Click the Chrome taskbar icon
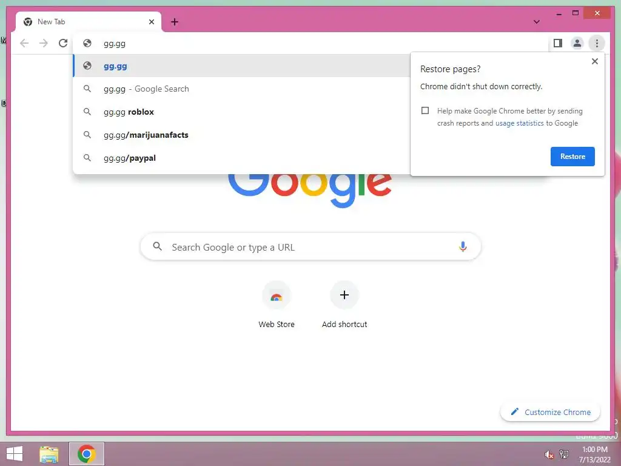Image resolution: width=621 pixels, height=466 pixels. (87, 454)
